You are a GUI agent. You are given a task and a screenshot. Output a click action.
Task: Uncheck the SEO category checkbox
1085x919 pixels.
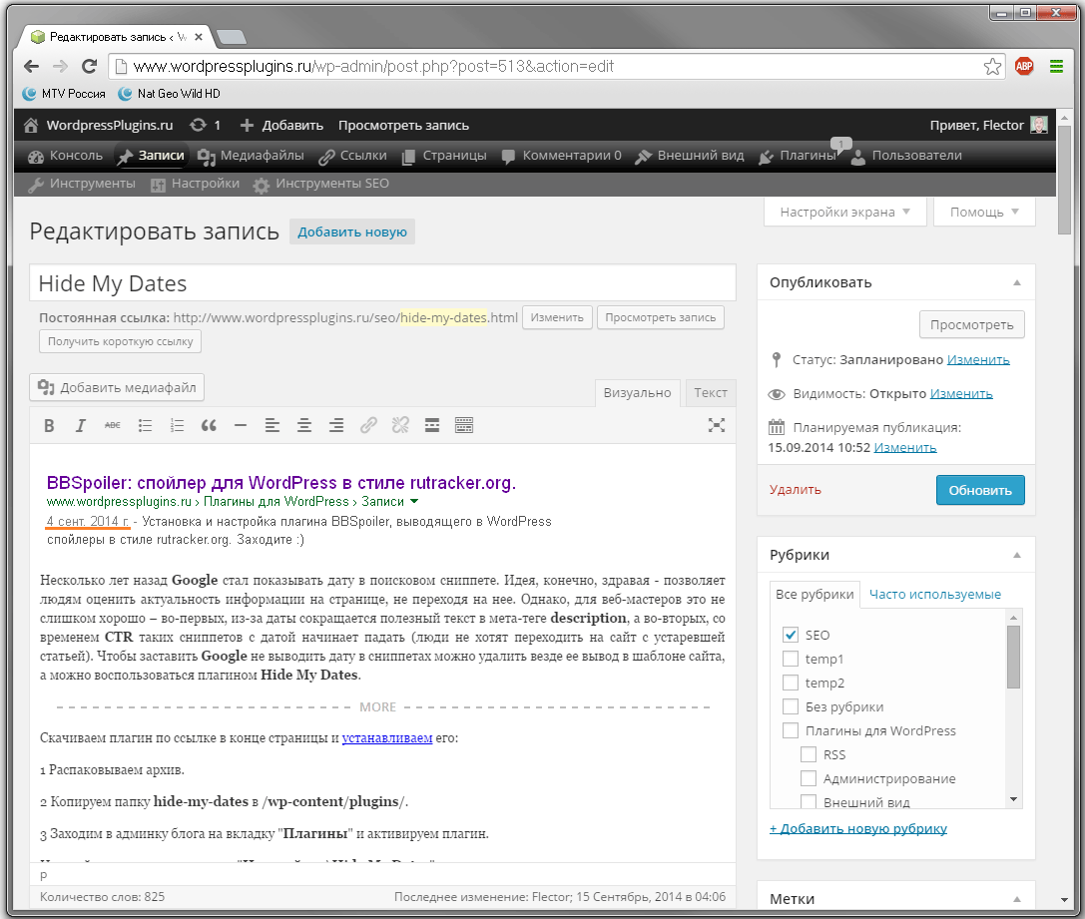[x=791, y=635]
